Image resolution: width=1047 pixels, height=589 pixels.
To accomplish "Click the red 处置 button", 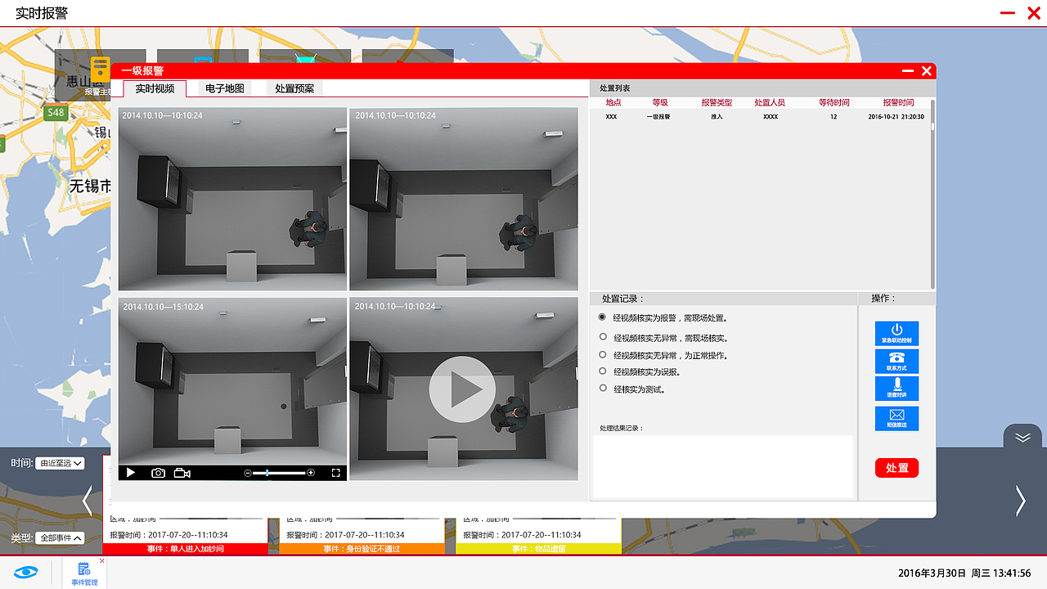I will pyautogui.click(x=896, y=468).
